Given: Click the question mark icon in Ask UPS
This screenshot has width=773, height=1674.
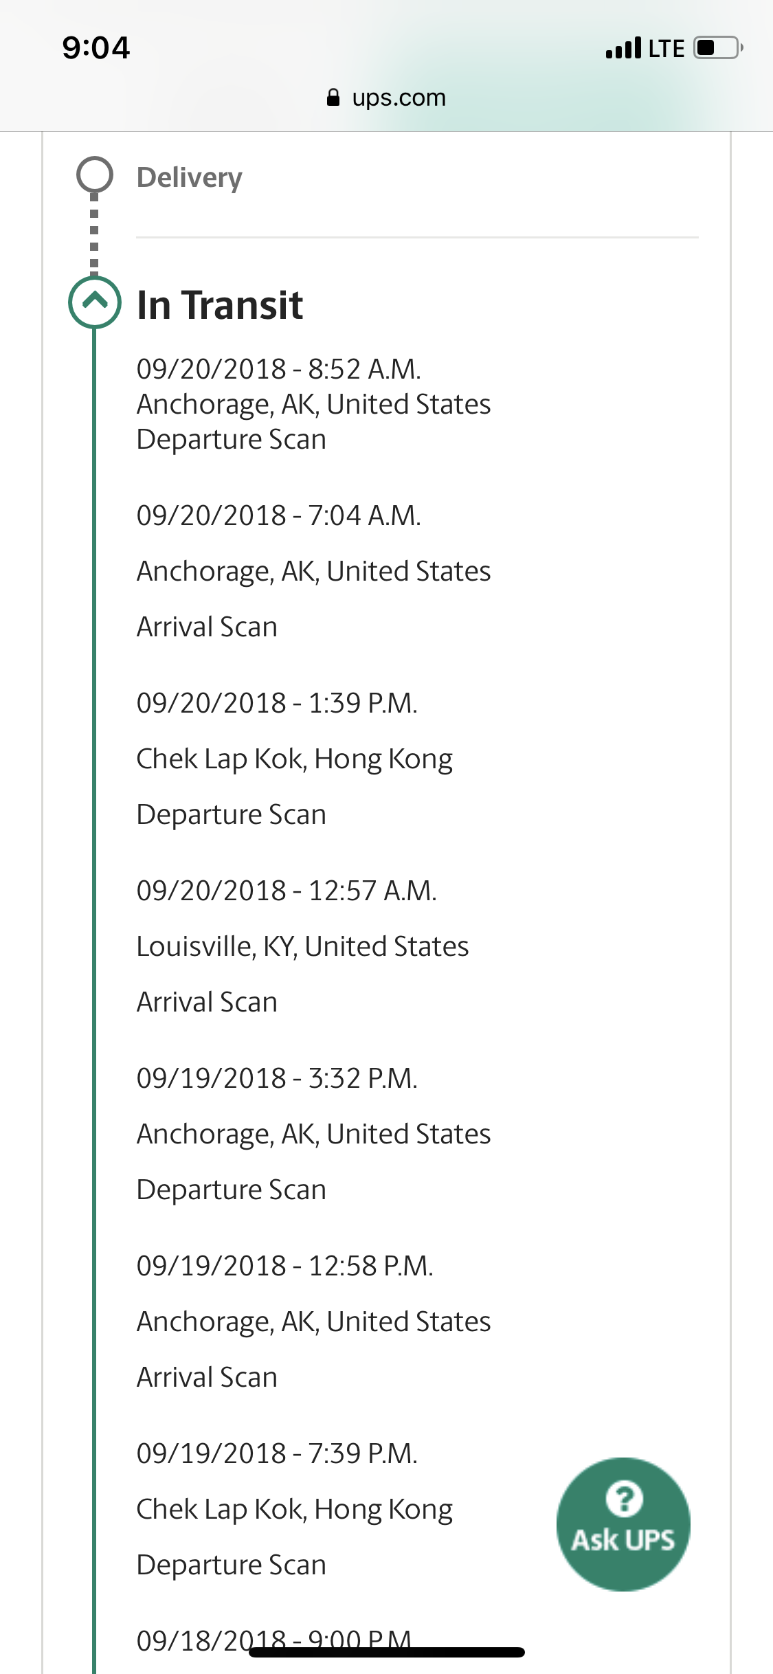Looking at the screenshot, I should point(624,1498).
